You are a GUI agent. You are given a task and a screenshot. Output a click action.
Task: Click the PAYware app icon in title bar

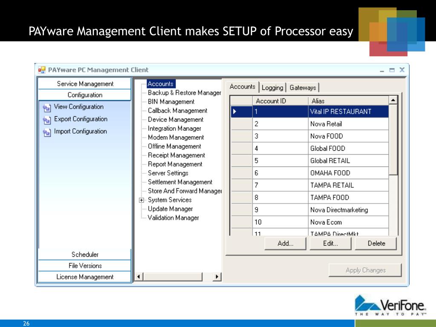click(42, 70)
